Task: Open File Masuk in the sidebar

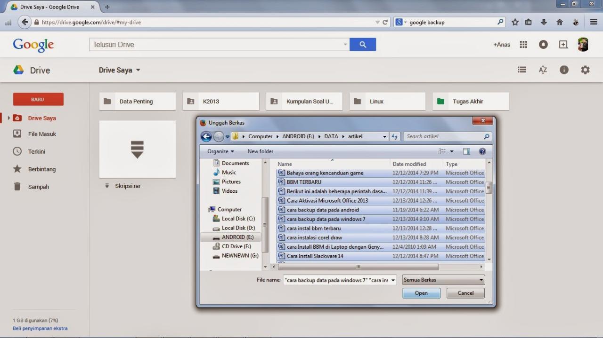Action: [x=42, y=134]
